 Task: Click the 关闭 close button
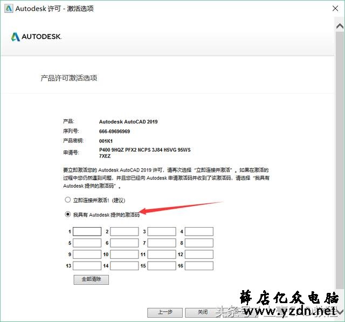click(x=203, y=312)
